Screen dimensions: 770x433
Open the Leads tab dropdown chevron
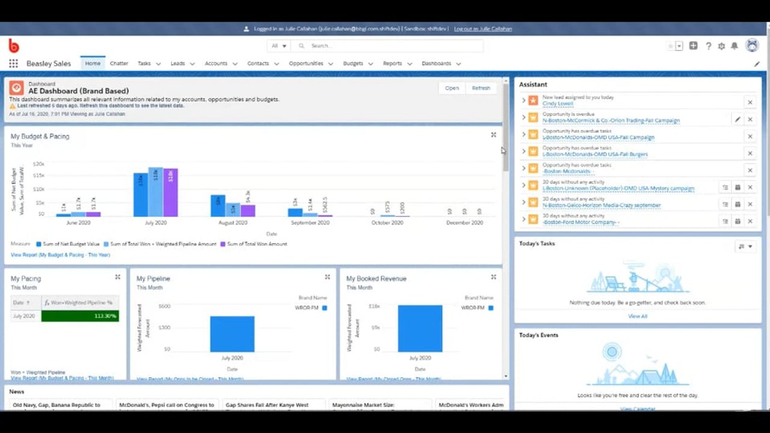192,64
